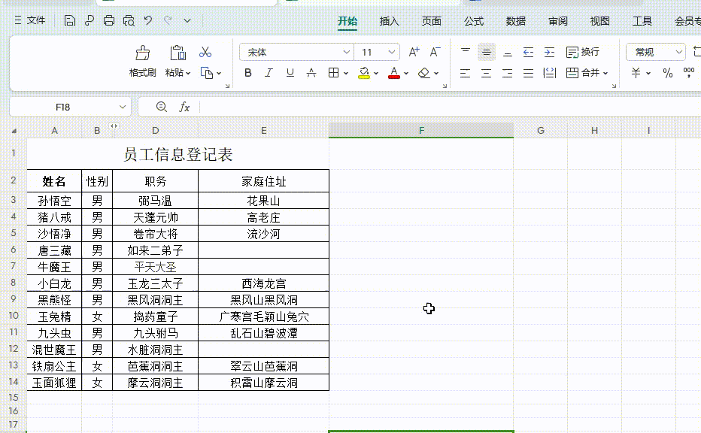Viewport: 701px width, 433px height.
Task: Toggle center horizontal alignment
Action: [486, 73]
